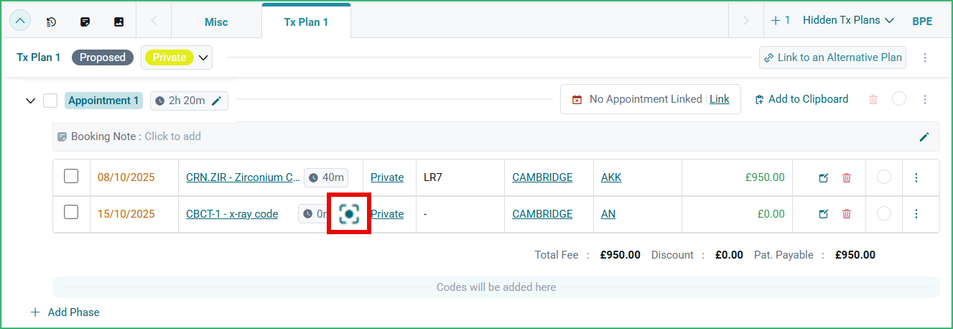Open the Private payment plan dropdown

203,57
